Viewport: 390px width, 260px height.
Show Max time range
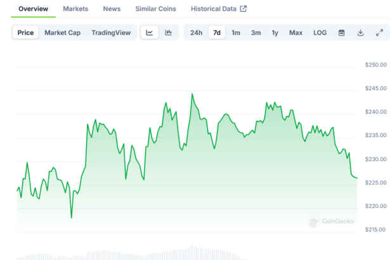pos(296,33)
